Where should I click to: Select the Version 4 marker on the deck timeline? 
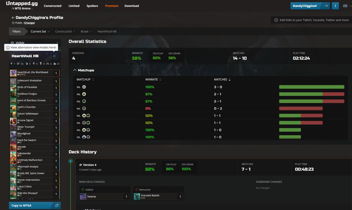pos(70,161)
